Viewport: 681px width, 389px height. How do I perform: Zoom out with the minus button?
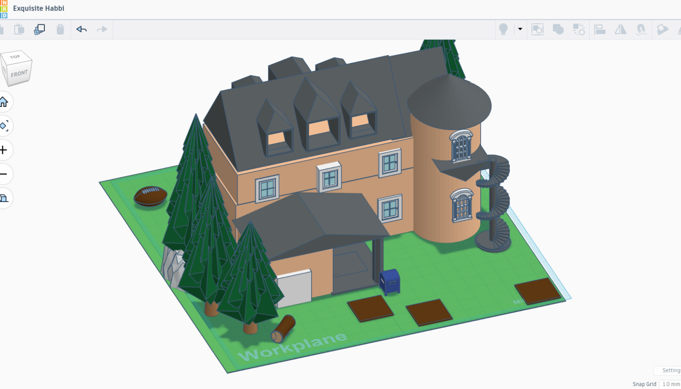tap(4, 174)
